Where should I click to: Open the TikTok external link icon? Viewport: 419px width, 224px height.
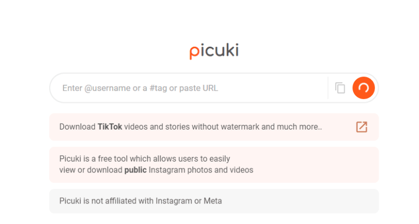(x=361, y=127)
